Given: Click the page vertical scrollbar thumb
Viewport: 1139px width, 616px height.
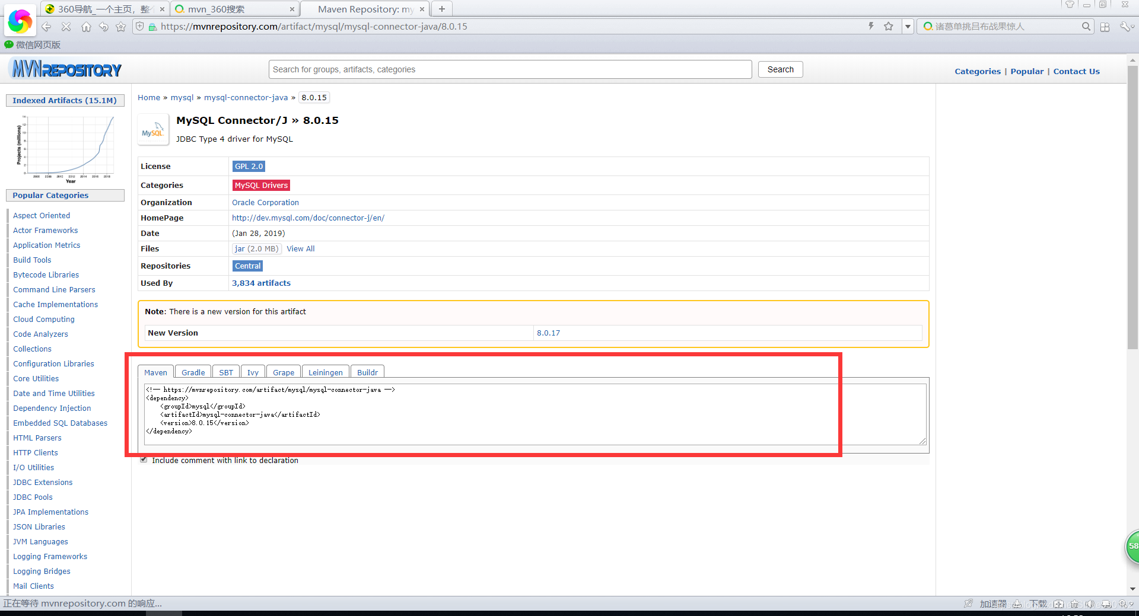Looking at the screenshot, I should [1132, 208].
